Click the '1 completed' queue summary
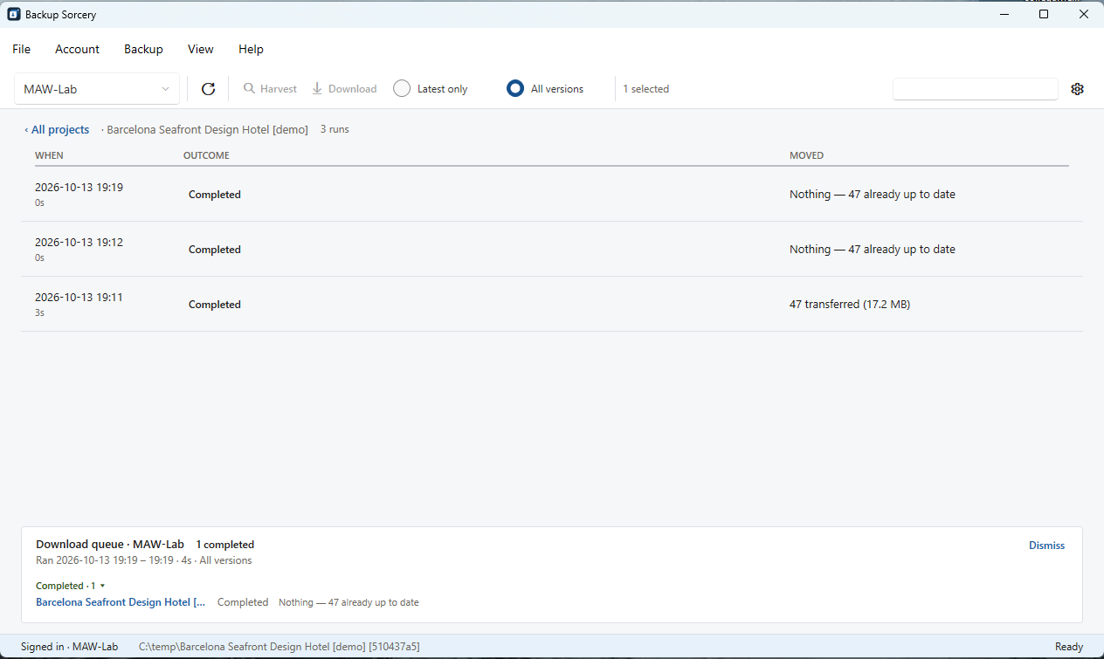Viewport: 1104px width, 659px height. tap(225, 545)
